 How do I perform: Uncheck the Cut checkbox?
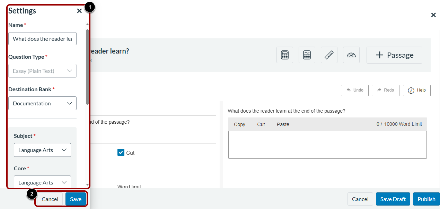pyautogui.click(x=121, y=153)
